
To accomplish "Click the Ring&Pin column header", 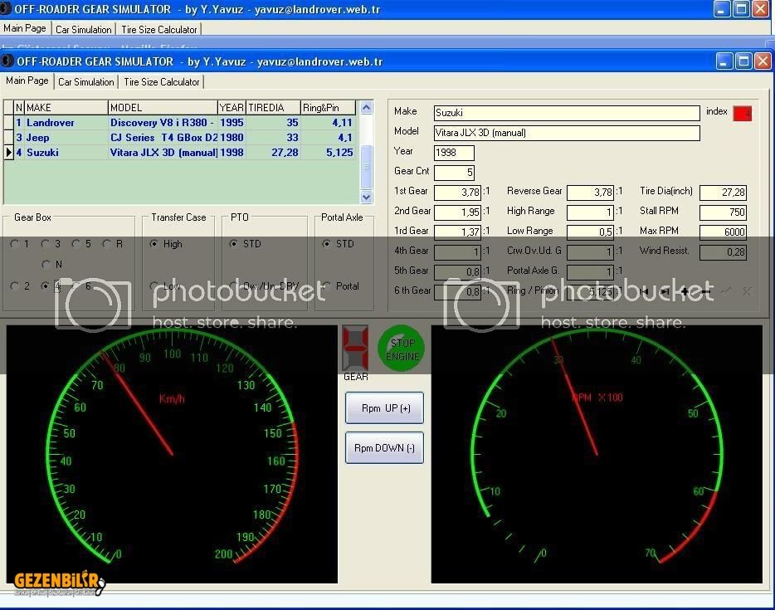I will pos(329,108).
